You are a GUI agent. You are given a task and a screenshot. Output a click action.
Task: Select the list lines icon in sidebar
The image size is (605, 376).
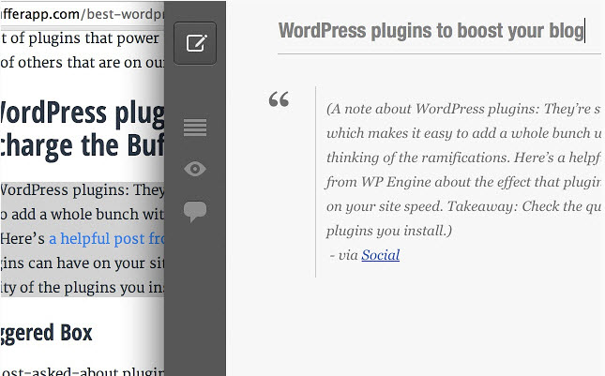click(x=195, y=128)
